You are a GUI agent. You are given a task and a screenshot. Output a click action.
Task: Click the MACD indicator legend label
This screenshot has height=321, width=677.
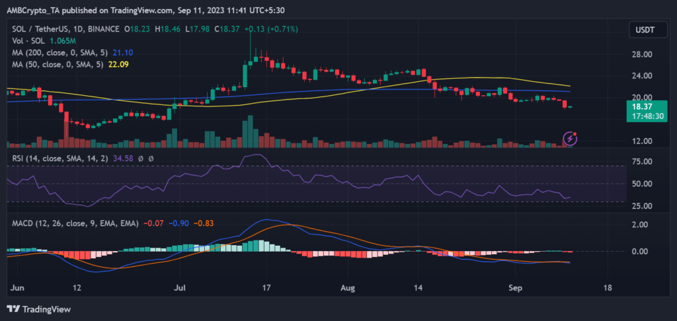point(68,225)
